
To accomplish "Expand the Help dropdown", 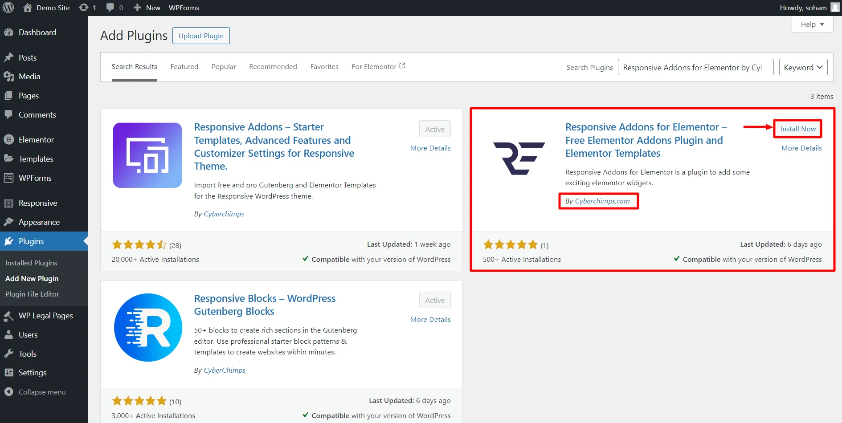I will coord(812,24).
